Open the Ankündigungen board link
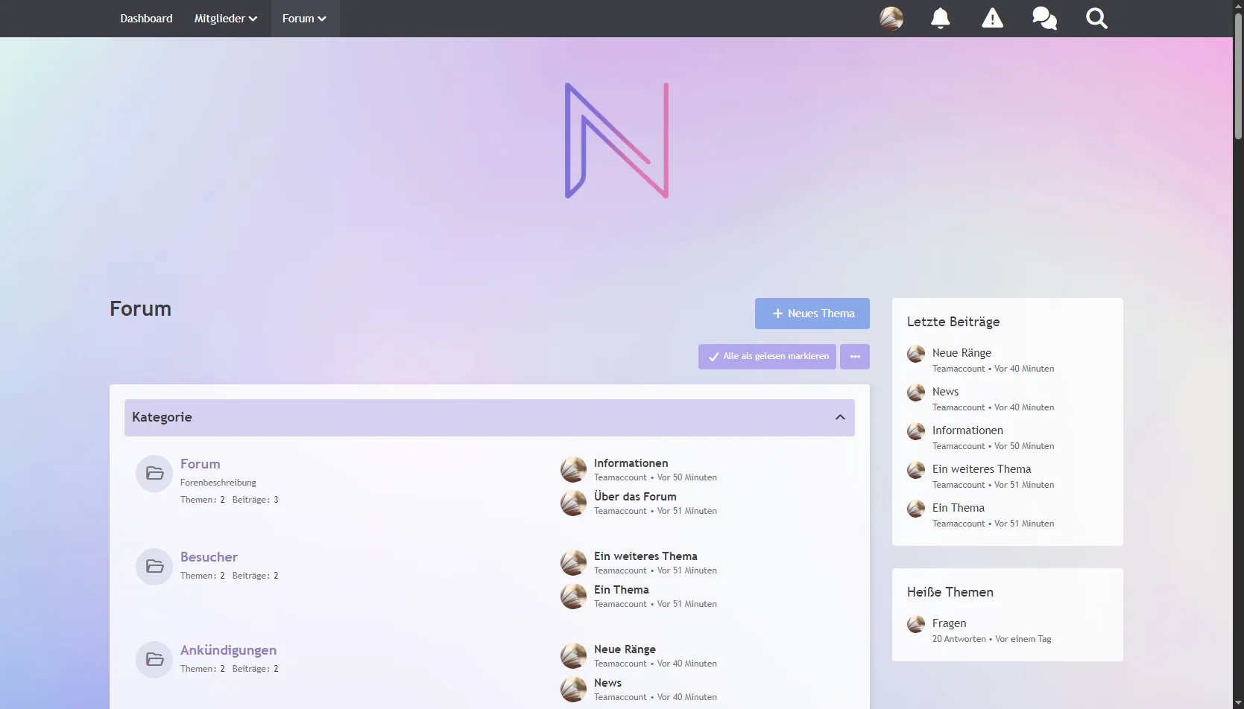This screenshot has height=709, width=1244. pyautogui.click(x=228, y=650)
